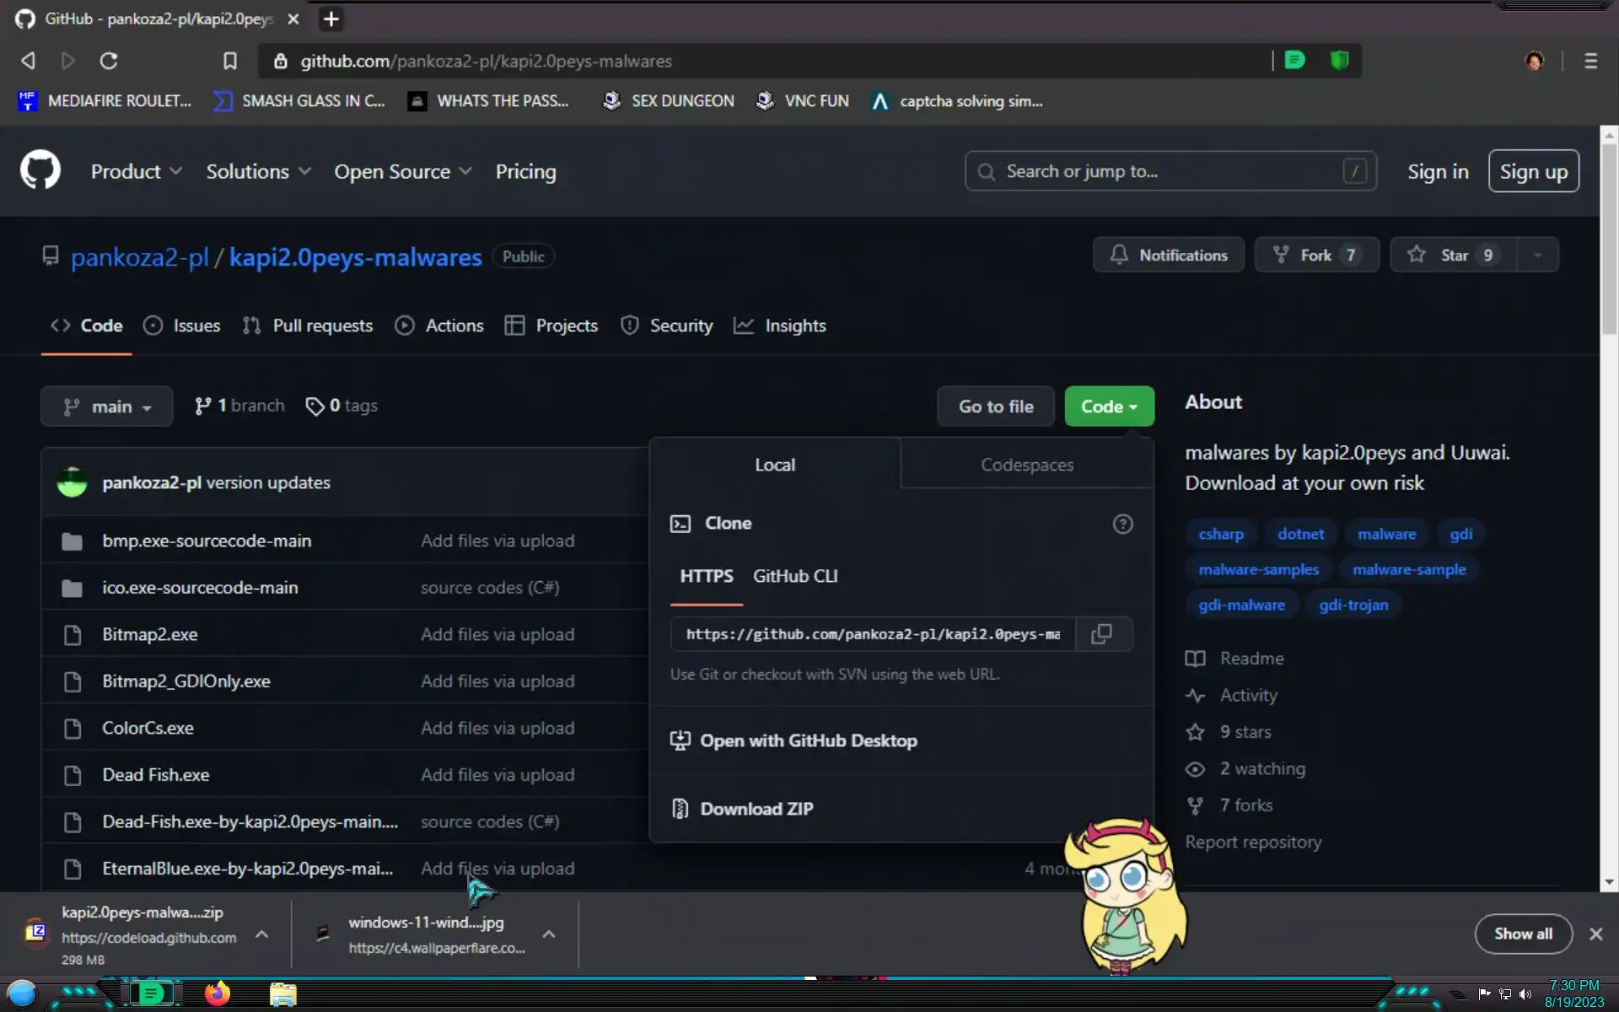Image resolution: width=1619 pixels, height=1012 pixels.
Task: Open the new tab plus button
Action: pos(331,19)
